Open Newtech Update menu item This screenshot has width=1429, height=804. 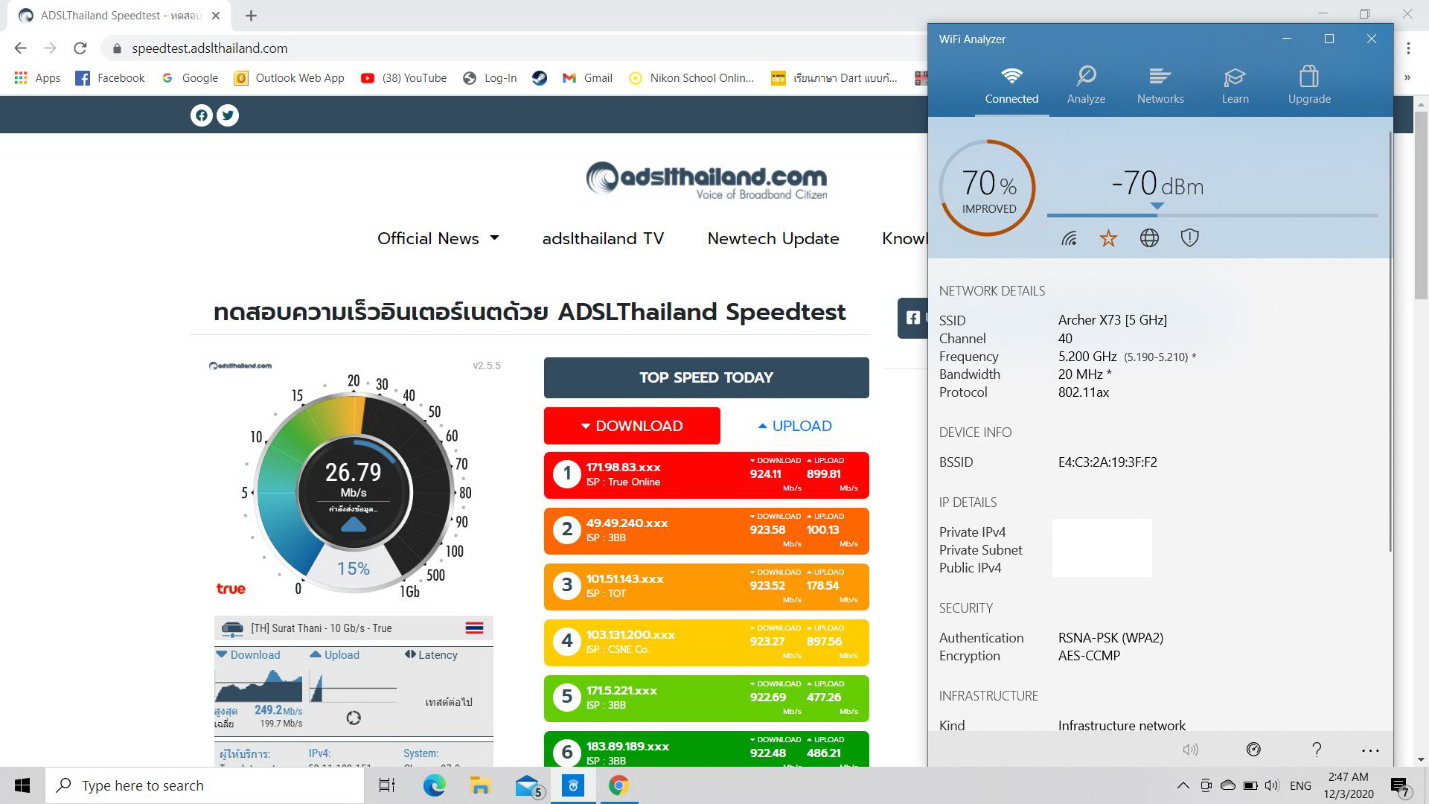point(773,239)
